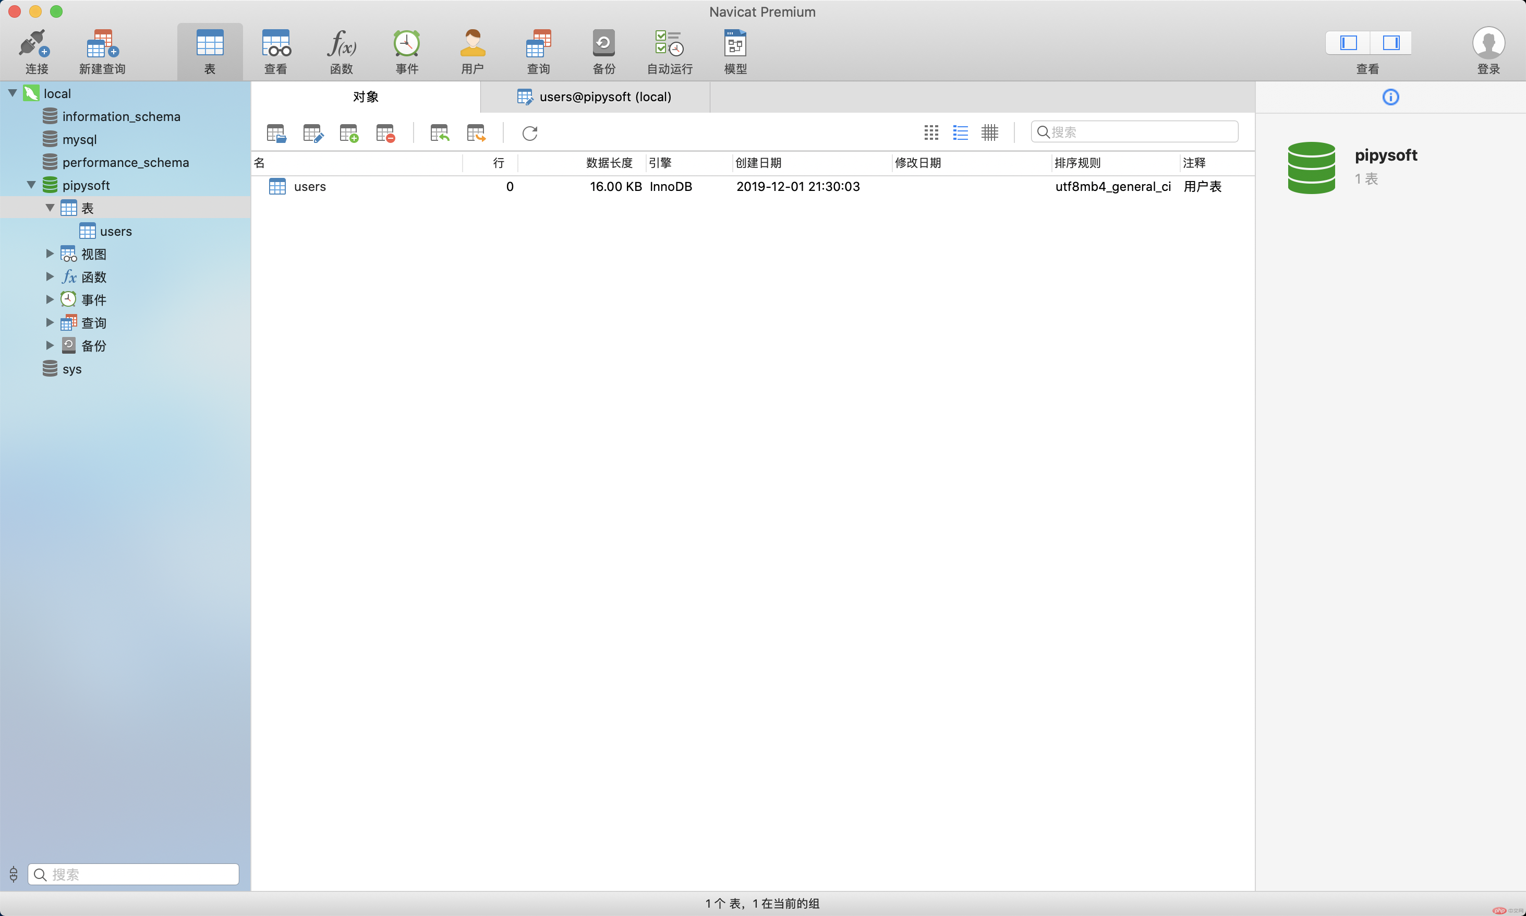Viewport: 1526px width, 916px height.
Task: Click the InnoDB engine cell
Action: (671, 186)
